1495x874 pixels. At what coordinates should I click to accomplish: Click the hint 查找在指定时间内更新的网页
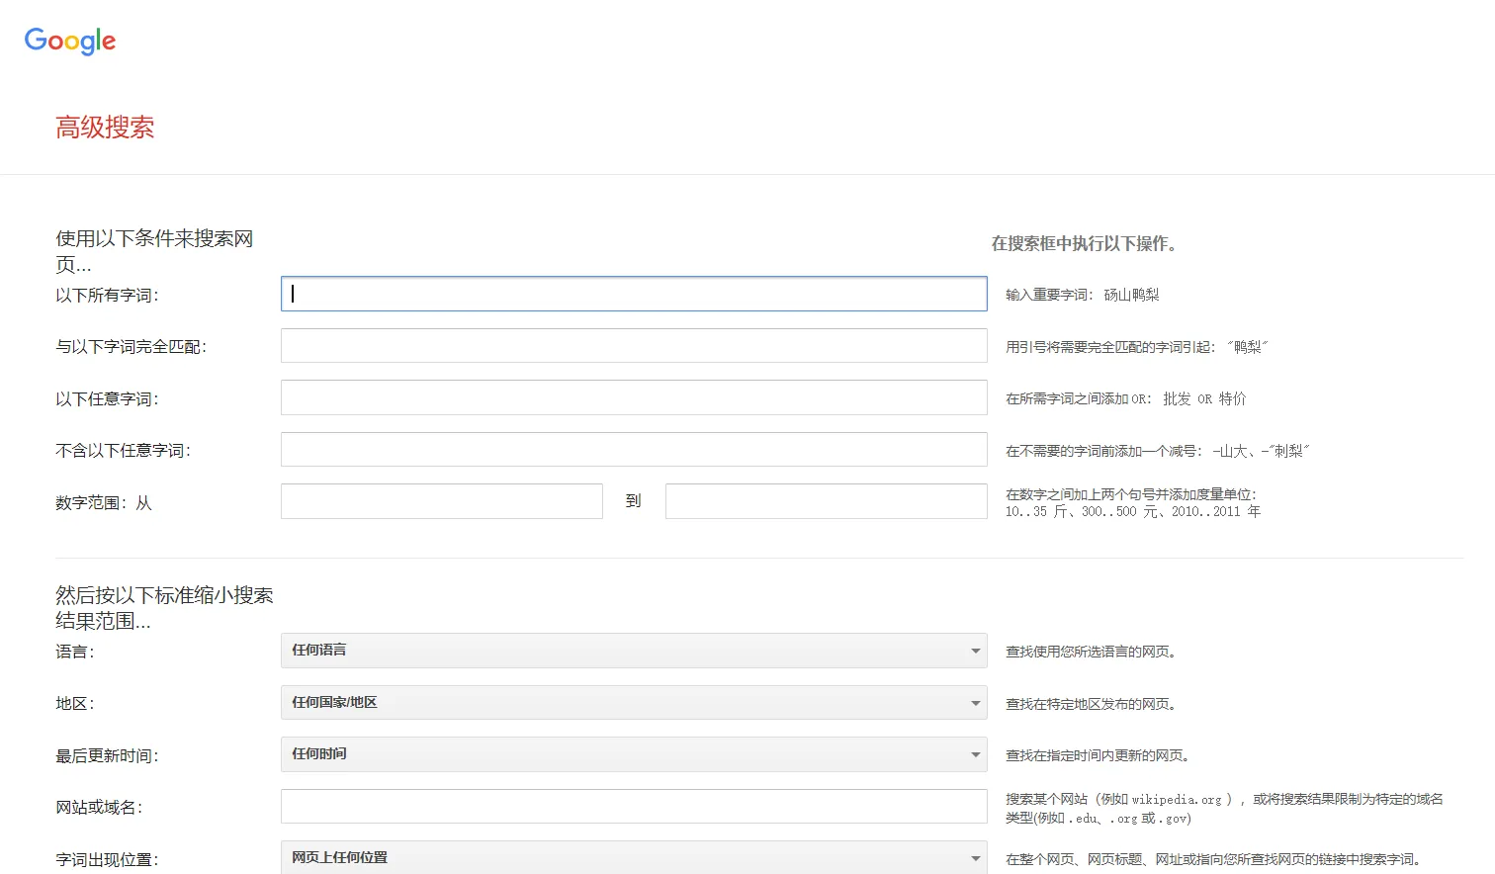1099,755
